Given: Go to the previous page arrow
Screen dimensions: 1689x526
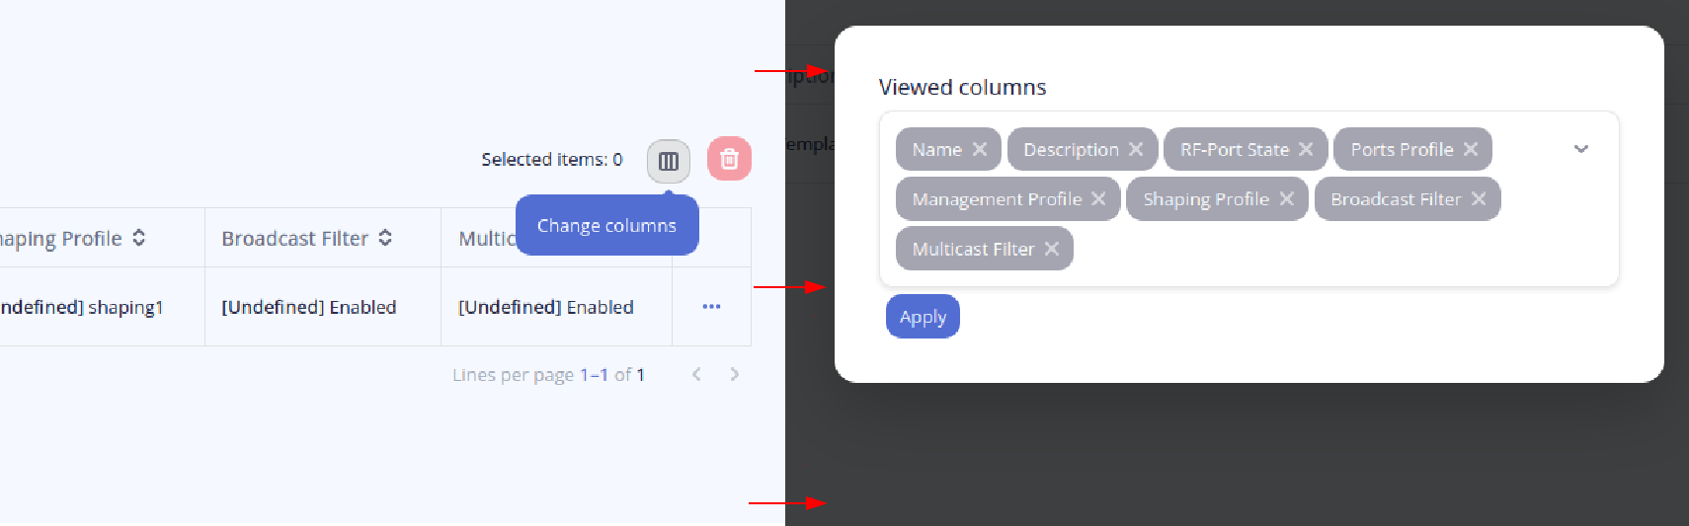Looking at the screenshot, I should click(696, 374).
